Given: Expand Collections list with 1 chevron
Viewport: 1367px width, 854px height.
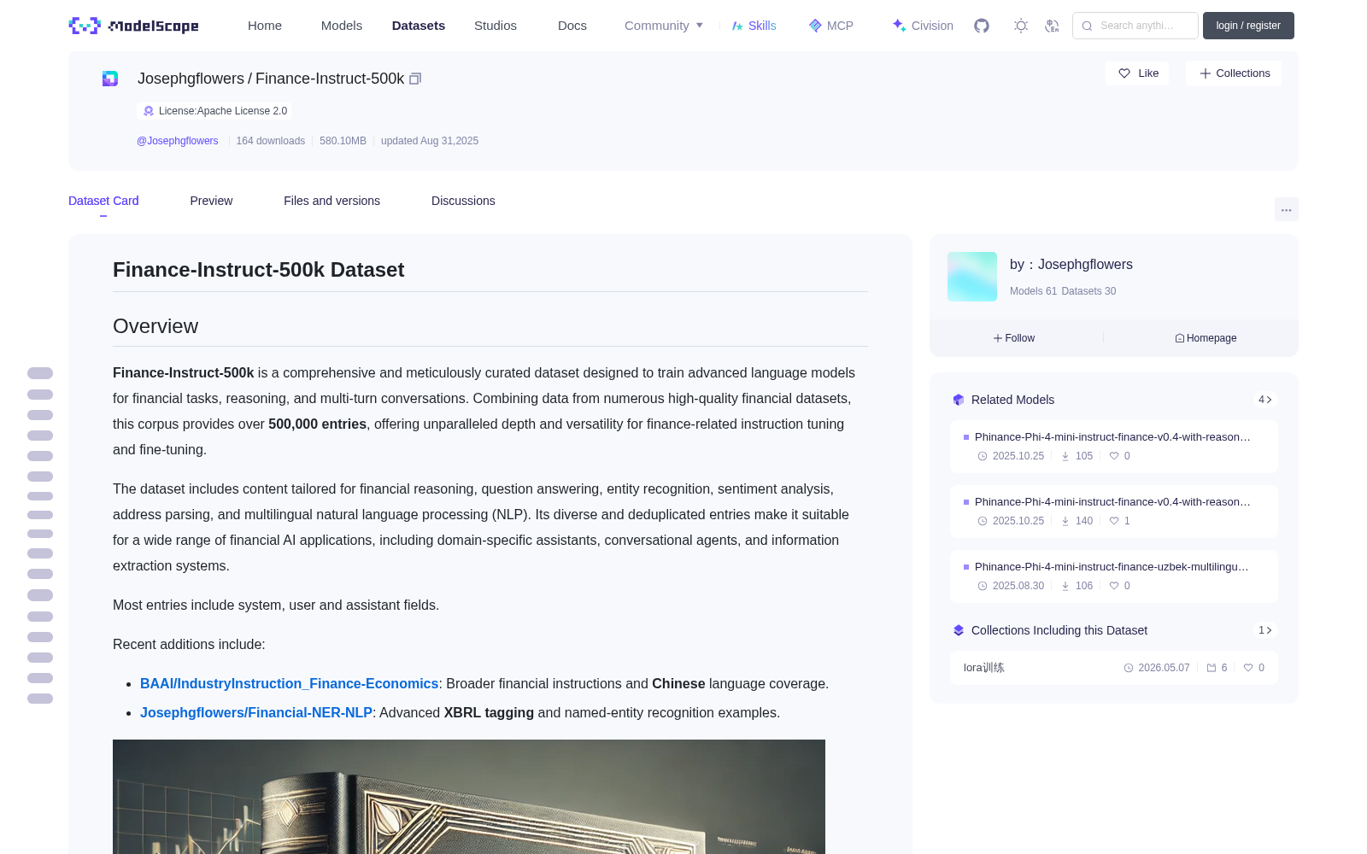Looking at the screenshot, I should coord(1265,630).
